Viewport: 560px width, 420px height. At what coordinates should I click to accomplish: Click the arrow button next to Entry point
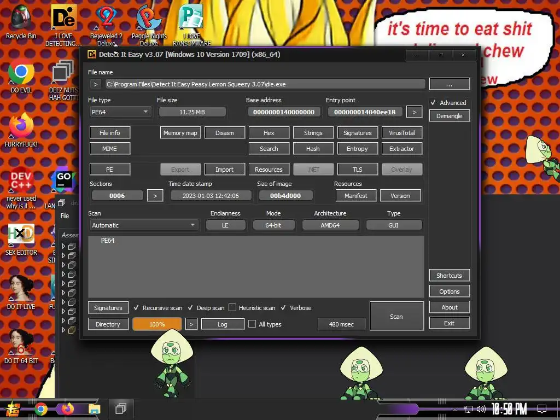click(x=415, y=112)
